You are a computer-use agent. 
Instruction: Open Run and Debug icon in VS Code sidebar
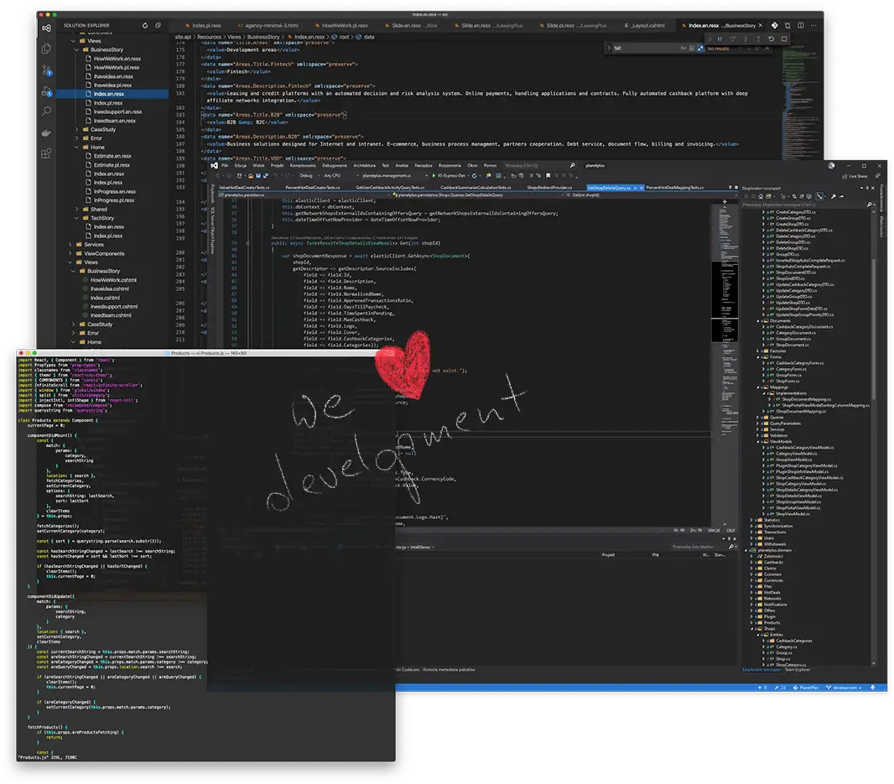click(x=46, y=91)
